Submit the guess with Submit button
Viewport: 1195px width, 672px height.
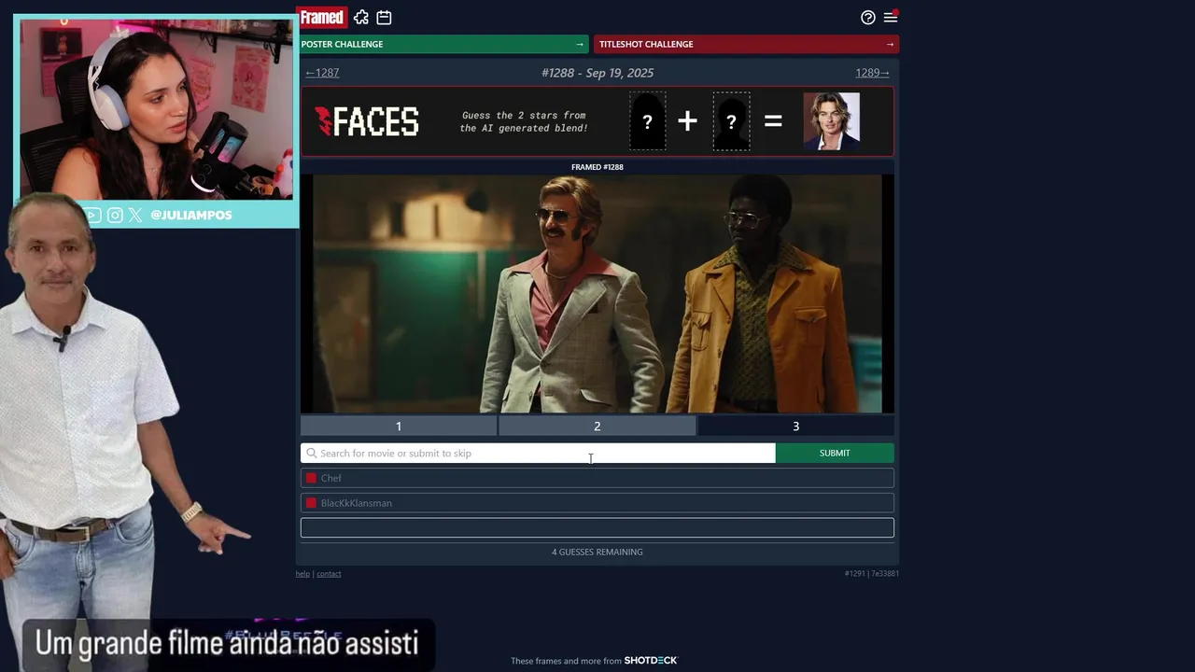[x=835, y=453]
